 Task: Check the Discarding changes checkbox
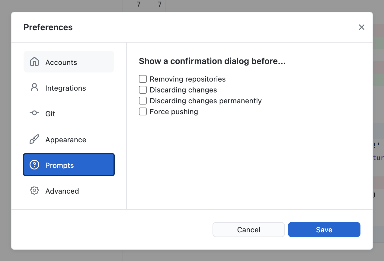pos(143,90)
